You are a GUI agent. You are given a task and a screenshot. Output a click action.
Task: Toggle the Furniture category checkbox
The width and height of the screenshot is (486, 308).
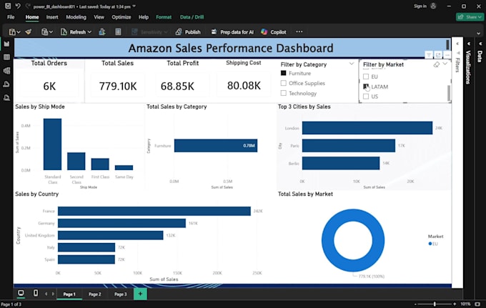click(x=283, y=73)
